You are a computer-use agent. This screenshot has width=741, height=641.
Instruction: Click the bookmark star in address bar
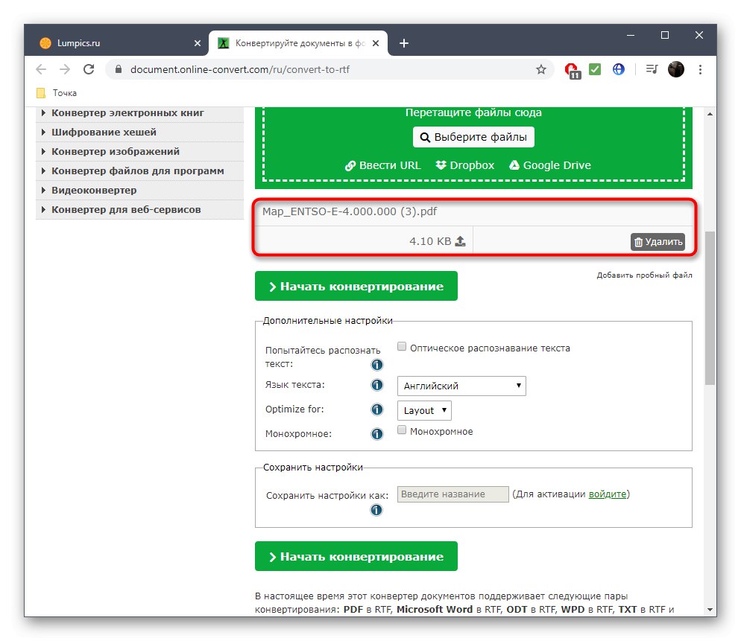tap(540, 68)
